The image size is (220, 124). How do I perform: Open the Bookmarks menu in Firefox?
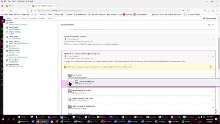tap(21, 1)
